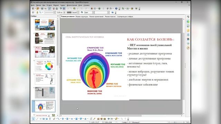221x124 pixels.
Task: Activate the Text tool (T)
Action: point(50,119)
